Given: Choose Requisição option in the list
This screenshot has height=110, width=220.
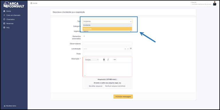Looking at the screenshot, I should point(107,29).
